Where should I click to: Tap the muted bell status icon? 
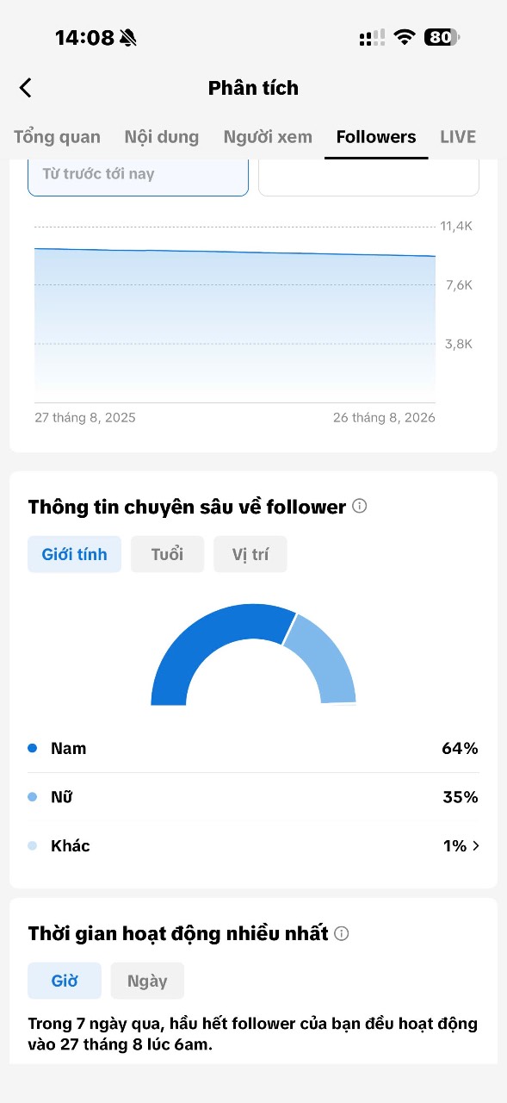128,37
